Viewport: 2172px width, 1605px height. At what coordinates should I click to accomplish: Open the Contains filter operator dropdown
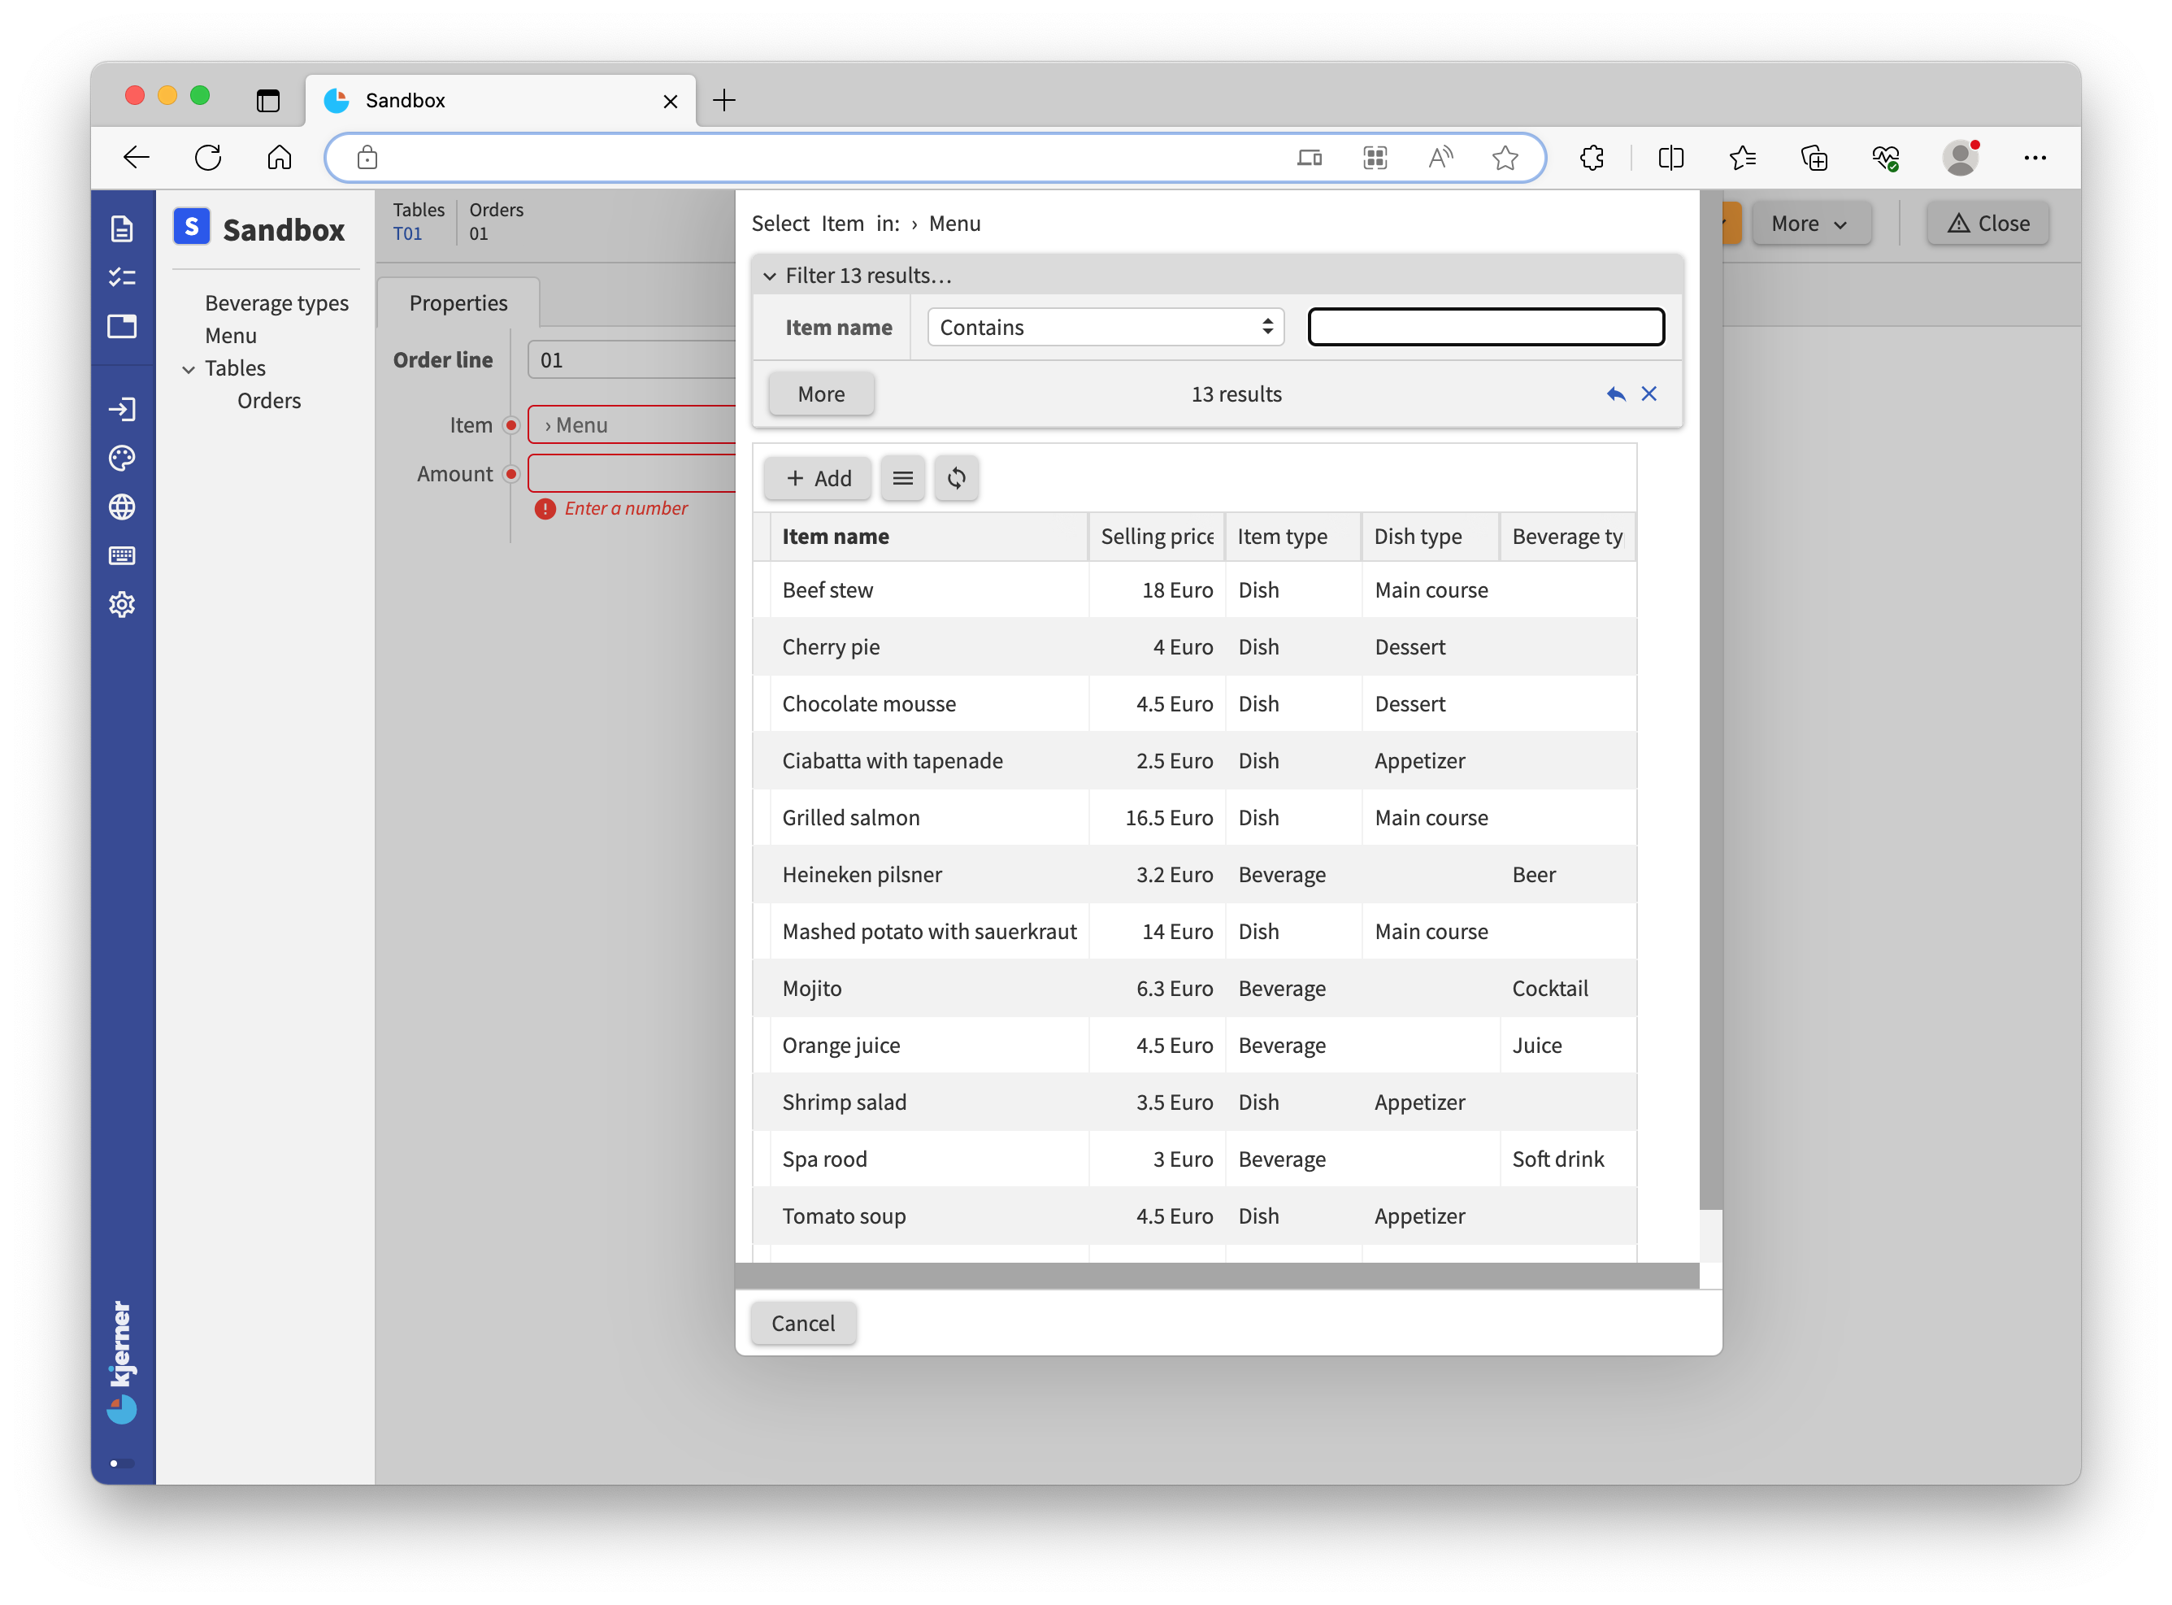(x=1106, y=328)
